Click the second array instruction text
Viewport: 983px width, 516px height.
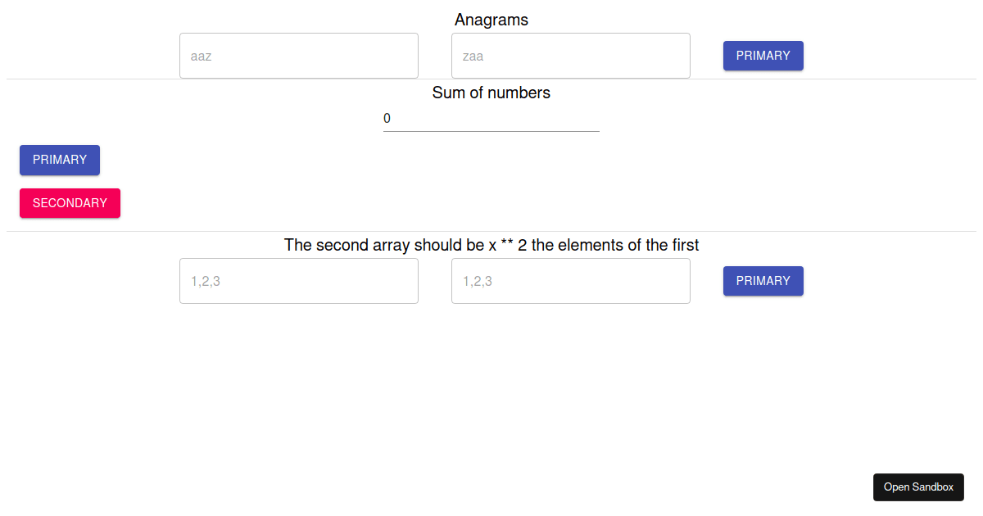(x=491, y=245)
